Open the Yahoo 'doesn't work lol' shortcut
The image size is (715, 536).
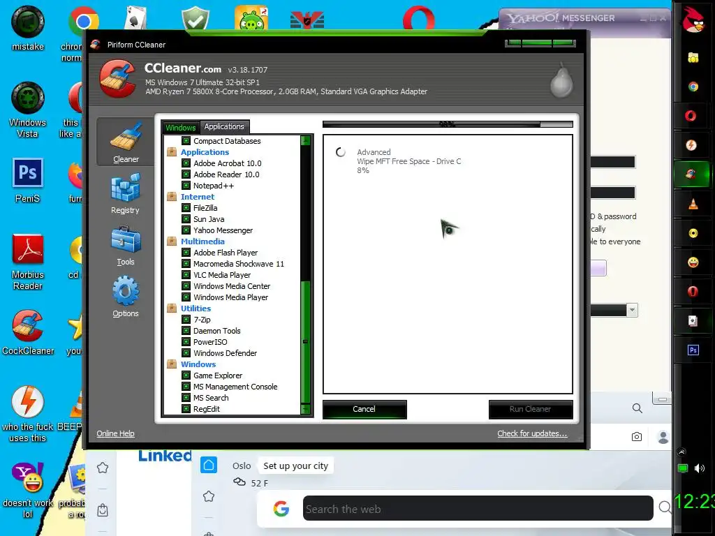click(x=28, y=491)
